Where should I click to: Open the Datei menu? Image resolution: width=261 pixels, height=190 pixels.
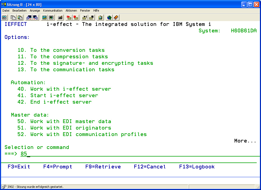(x=6, y=11)
